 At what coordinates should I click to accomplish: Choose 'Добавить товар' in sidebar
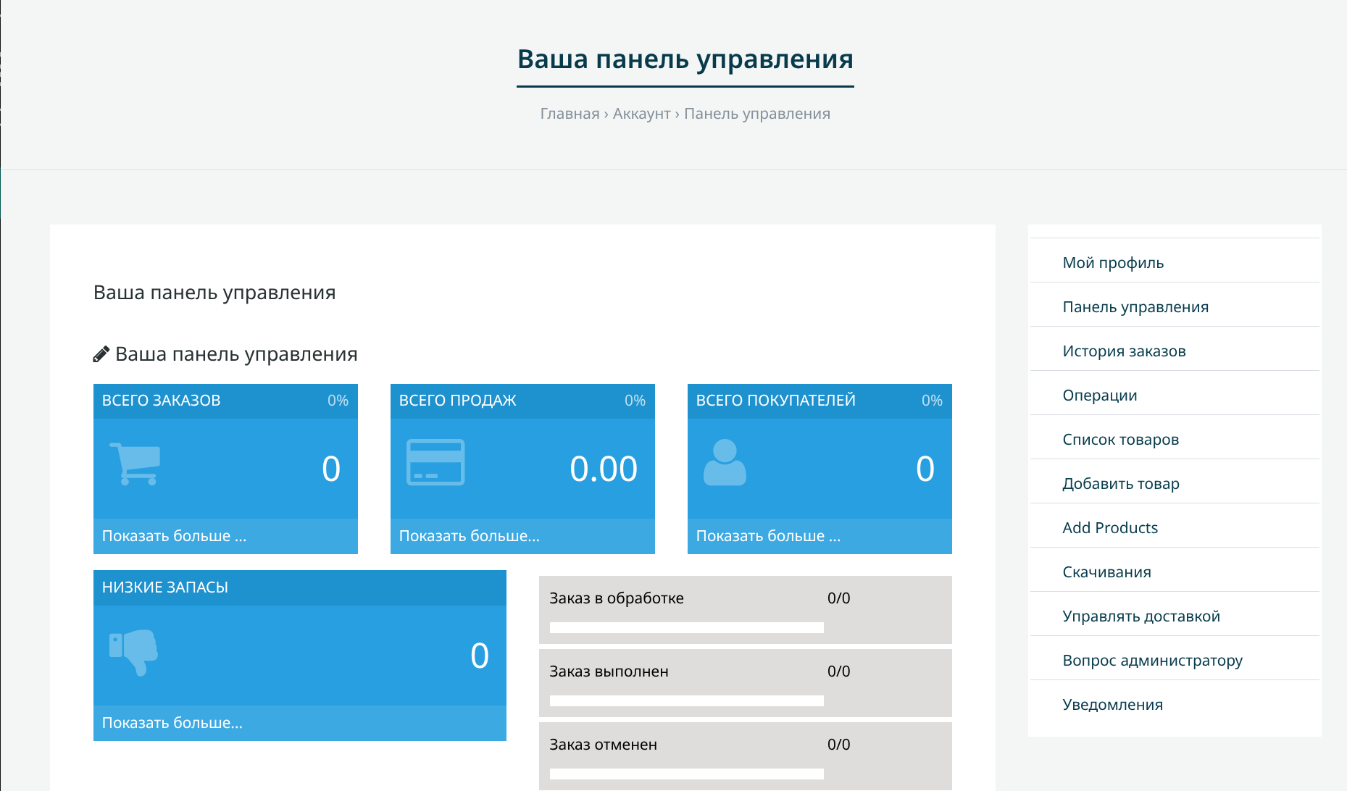[1120, 484]
